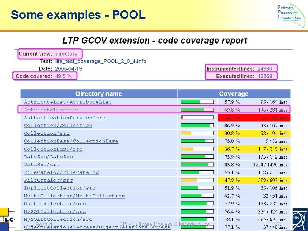
Task: Click the 75.0 % coverage value
Action: 232,141
